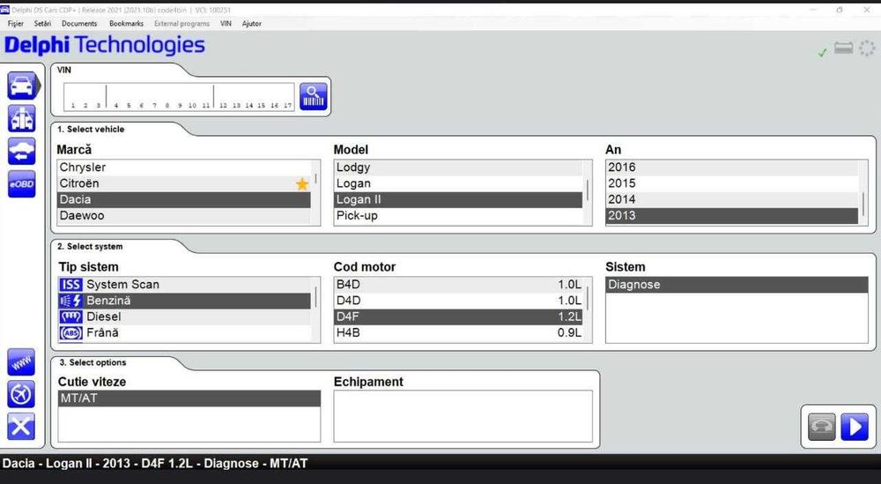This screenshot has height=484, width=881.
Task: Click the spark icon beside Benzină
Action: coord(70,301)
